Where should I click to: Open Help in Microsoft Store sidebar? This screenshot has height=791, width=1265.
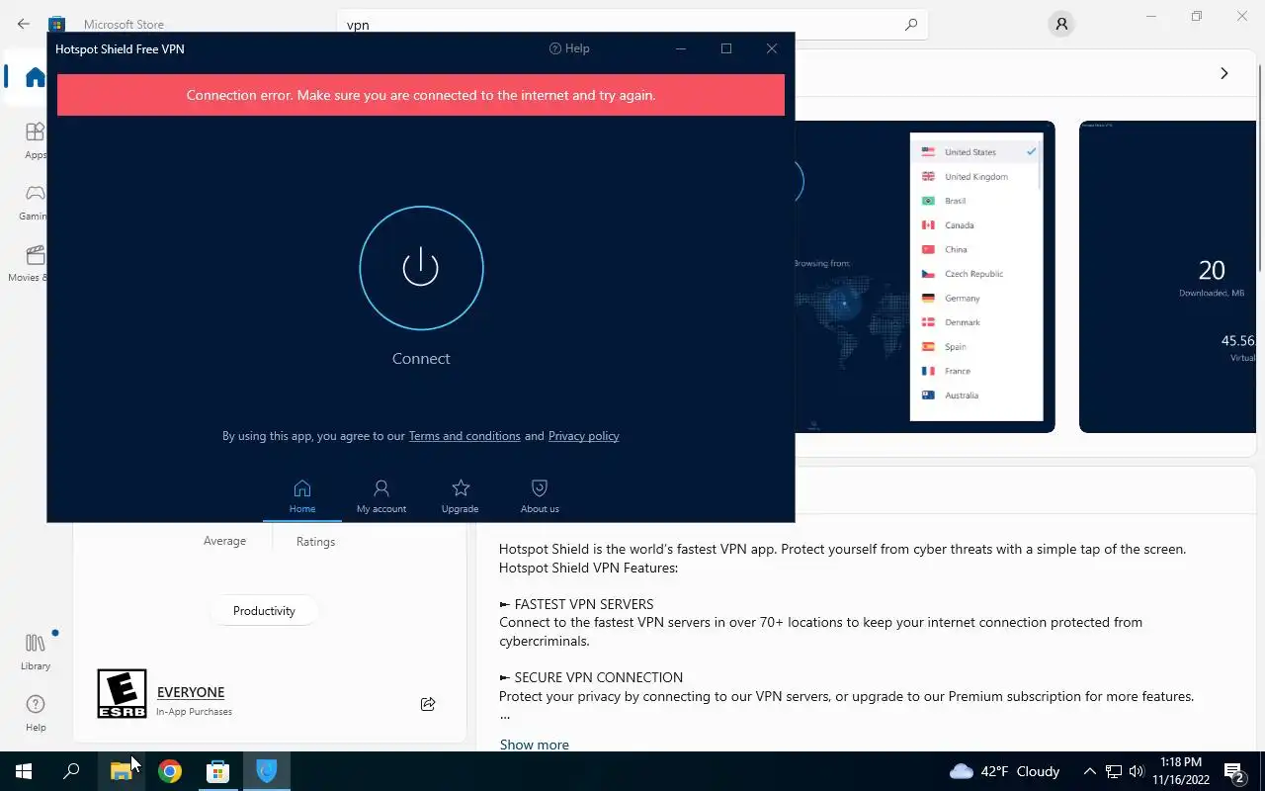tap(36, 713)
